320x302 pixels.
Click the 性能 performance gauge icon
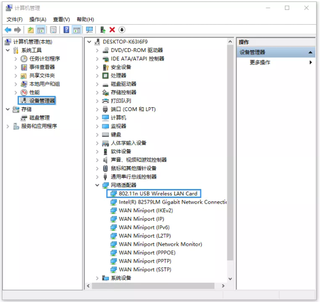24,93
